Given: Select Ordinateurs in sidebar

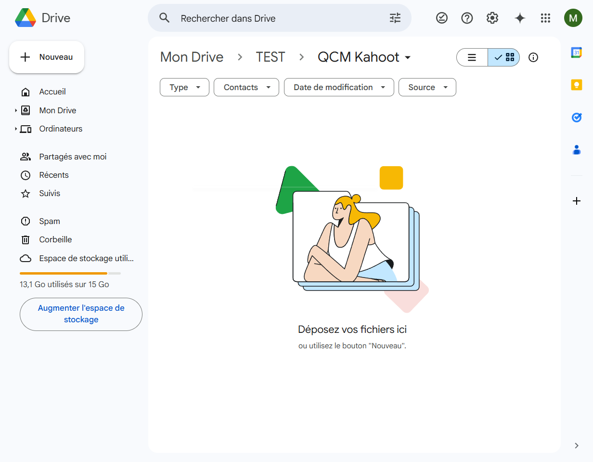Looking at the screenshot, I should point(61,129).
